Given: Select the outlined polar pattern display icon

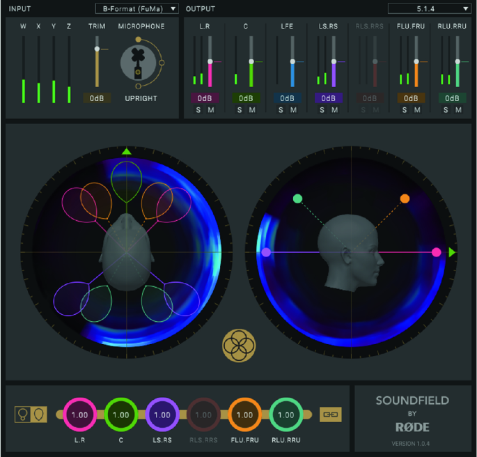Looking at the screenshot, I should pyautogui.click(x=22, y=415).
